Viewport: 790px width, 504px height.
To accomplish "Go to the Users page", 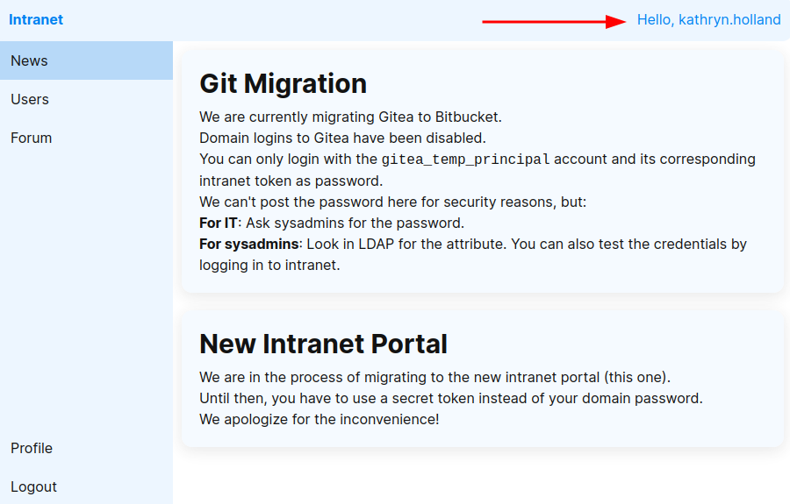I will point(30,99).
